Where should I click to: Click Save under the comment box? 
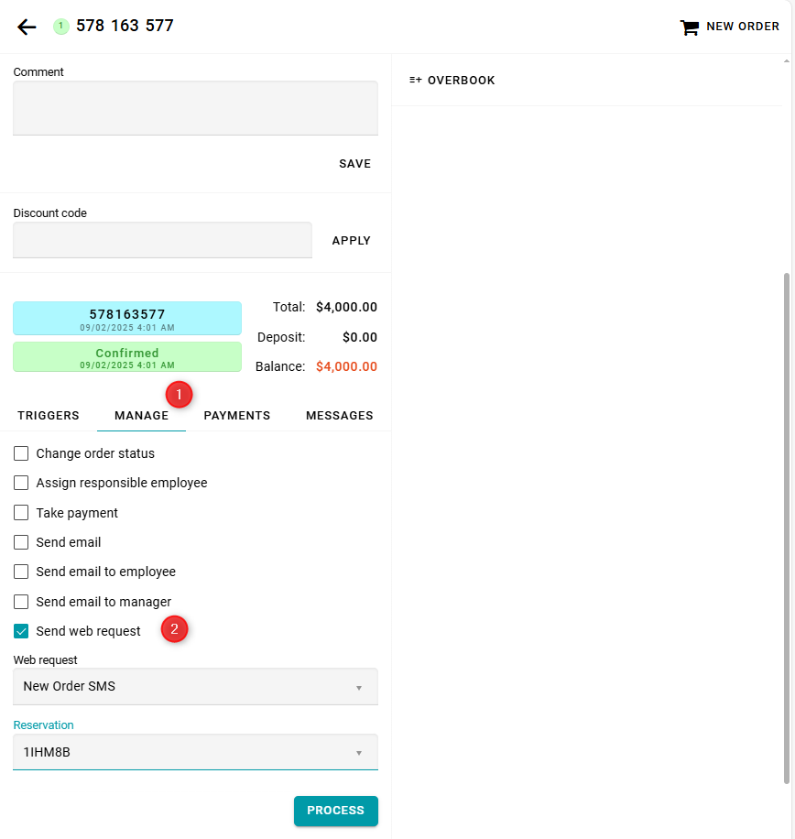tap(354, 164)
